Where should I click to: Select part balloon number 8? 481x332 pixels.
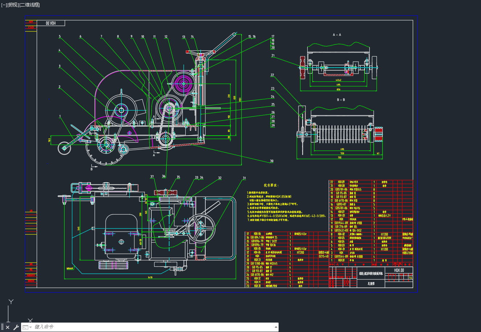[x=118, y=37]
